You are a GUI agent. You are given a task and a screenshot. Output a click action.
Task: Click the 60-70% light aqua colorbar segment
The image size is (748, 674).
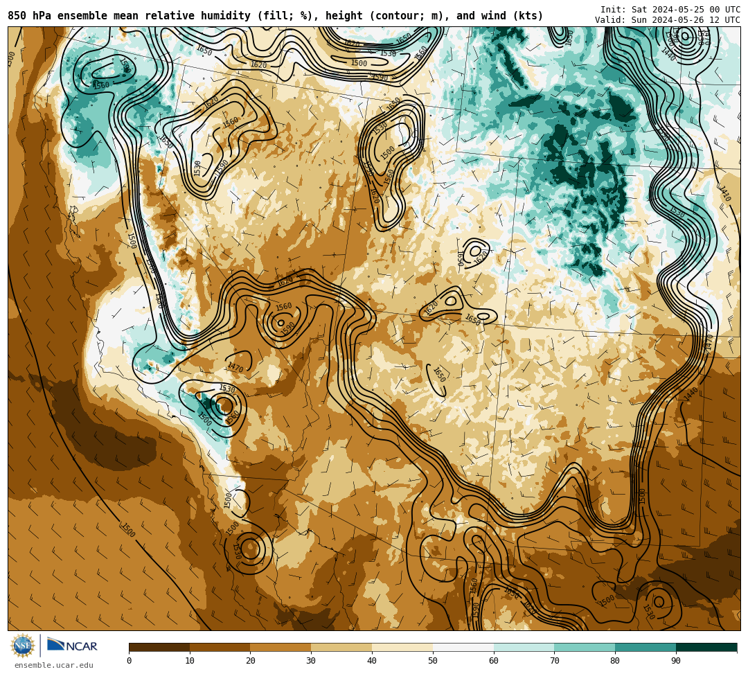point(524,647)
